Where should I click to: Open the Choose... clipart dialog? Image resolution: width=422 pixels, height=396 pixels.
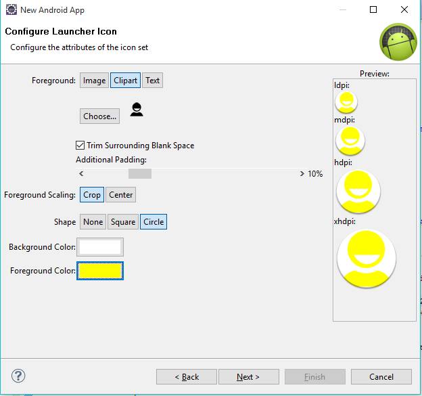(x=99, y=116)
